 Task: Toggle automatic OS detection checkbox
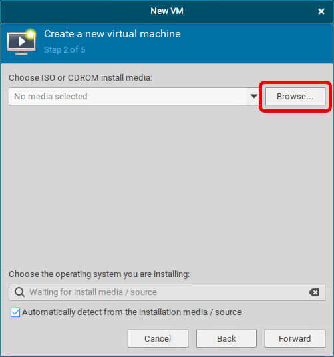(x=15, y=312)
